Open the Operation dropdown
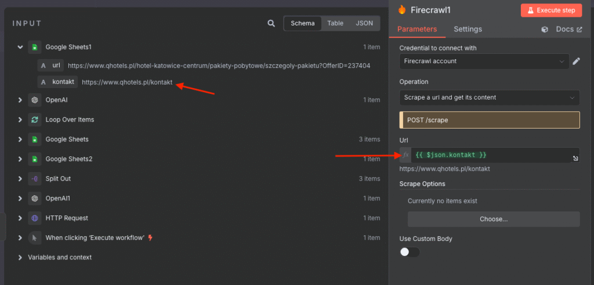The height and width of the screenshot is (285, 594). click(489, 97)
